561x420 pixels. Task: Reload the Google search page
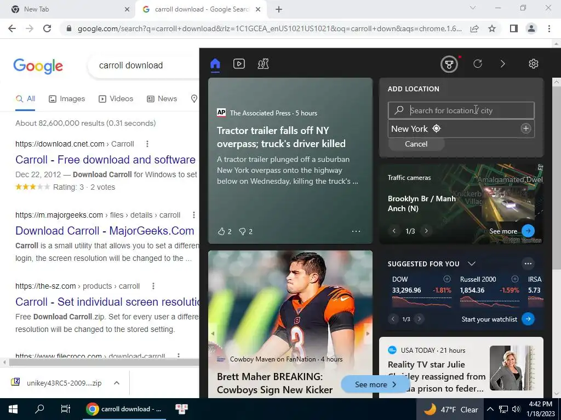(x=47, y=28)
